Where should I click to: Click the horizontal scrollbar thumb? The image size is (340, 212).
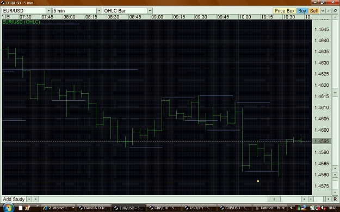pos(274,199)
